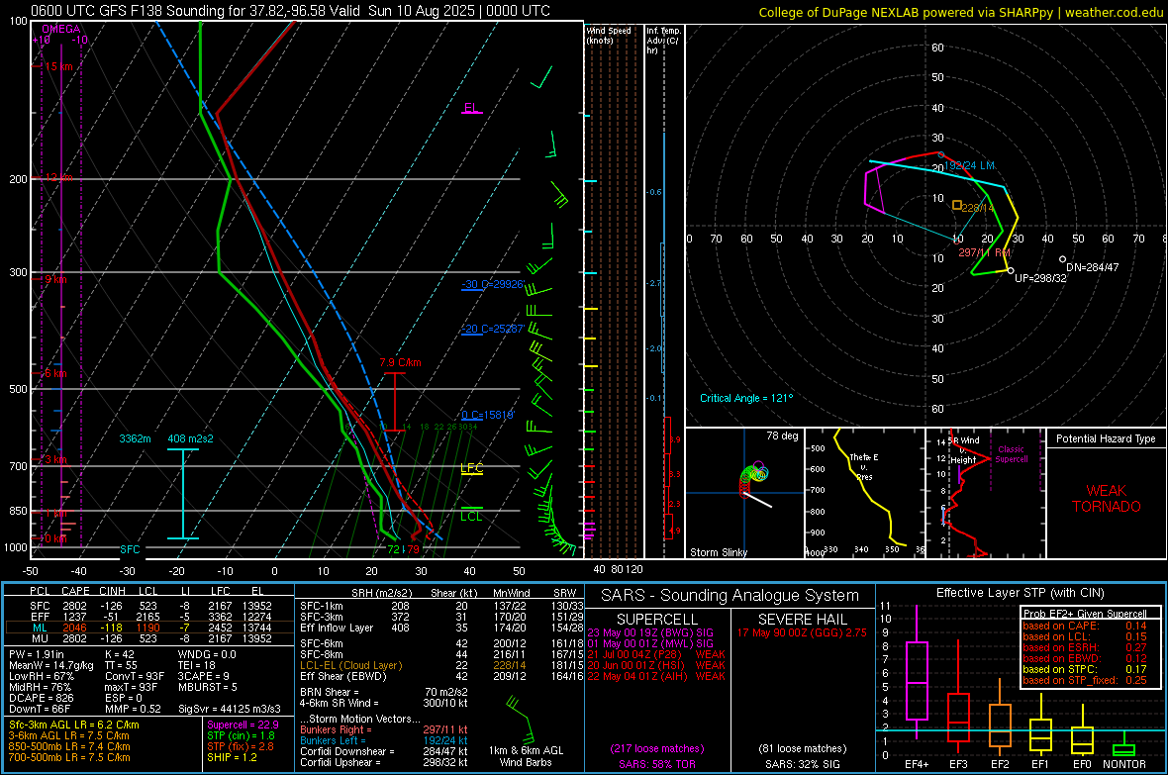Open the weather.cod.edu NEXLAB credit text
Image resolution: width=1168 pixels, height=775 pixels.
click(x=960, y=13)
